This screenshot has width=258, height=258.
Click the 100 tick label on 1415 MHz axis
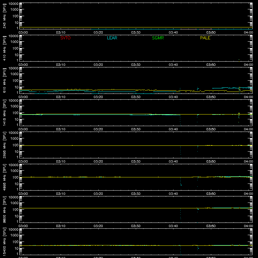15,113
